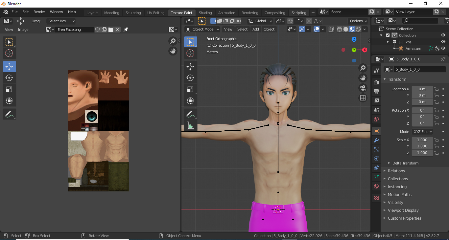Switch to the Scripting workspace tab

[x=299, y=13]
